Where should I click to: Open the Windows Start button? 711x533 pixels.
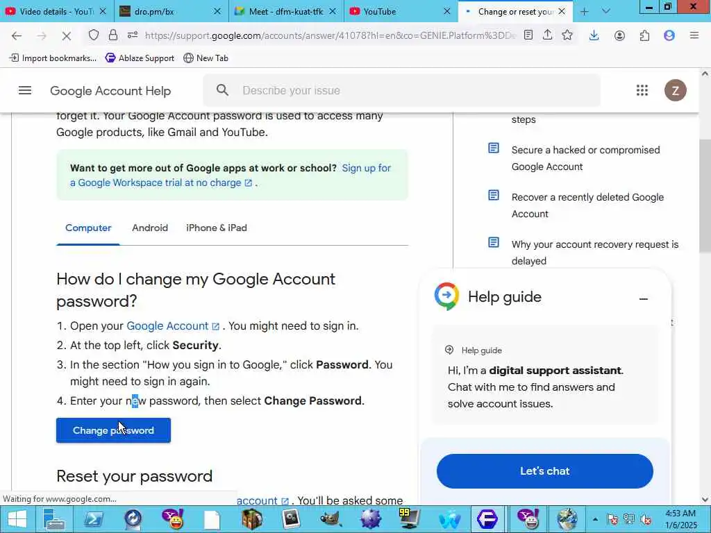click(17, 519)
